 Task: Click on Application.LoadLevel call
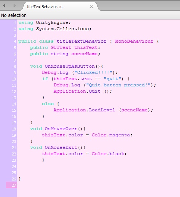(x=84, y=110)
